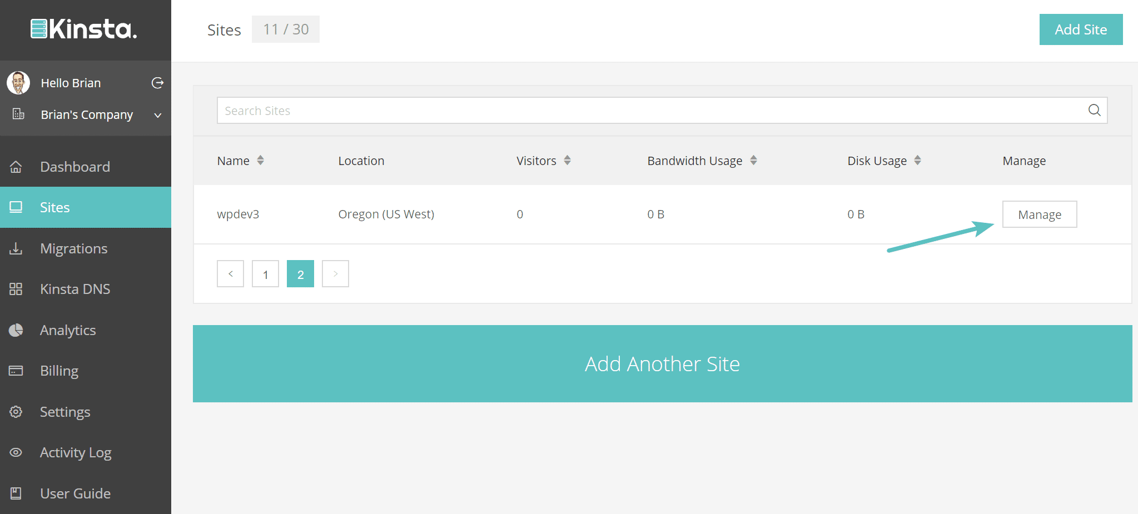Click the company building icon
Image resolution: width=1138 pixels, height=514 pixels.
pyautogui.click(x=18, y=114)
